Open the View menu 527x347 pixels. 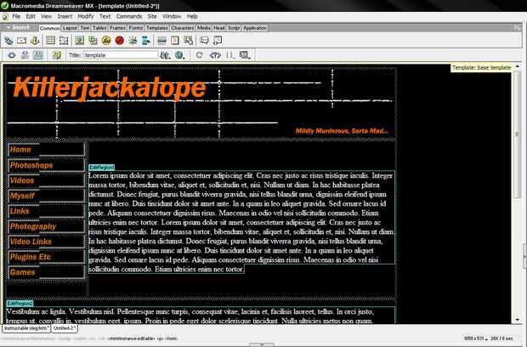(x=47, y=16)
